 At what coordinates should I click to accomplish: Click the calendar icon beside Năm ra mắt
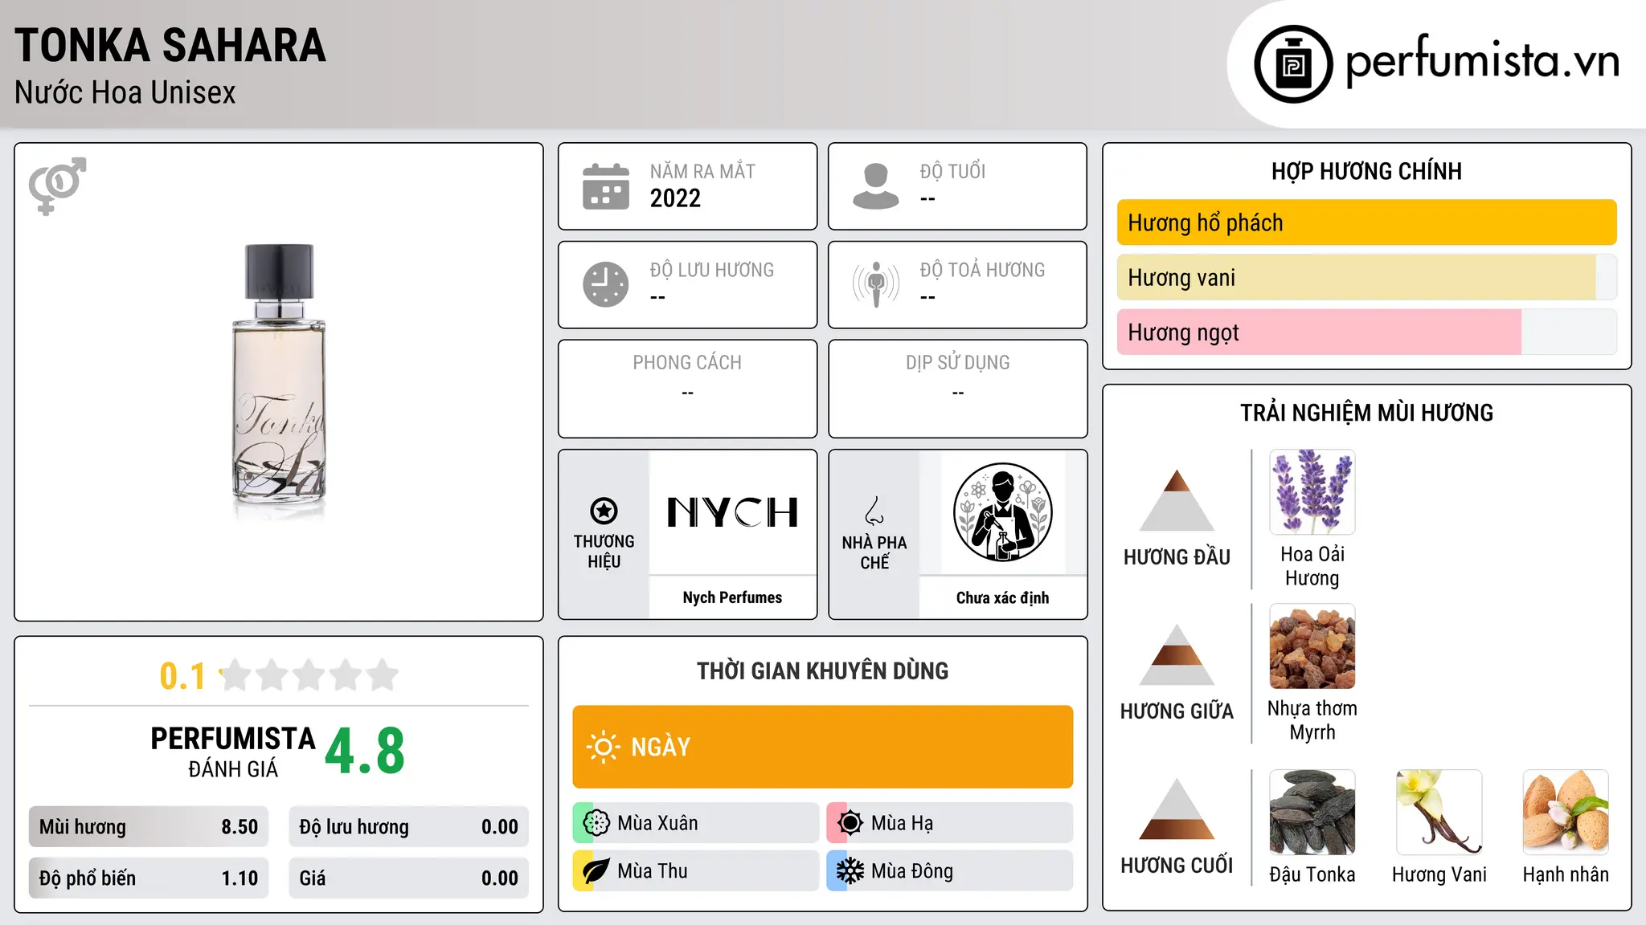(606, 186)
